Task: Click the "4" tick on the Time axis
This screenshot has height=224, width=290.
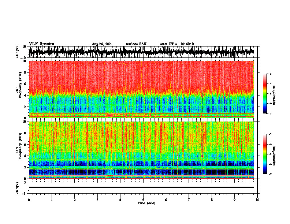Action: (x=120, y=200)
